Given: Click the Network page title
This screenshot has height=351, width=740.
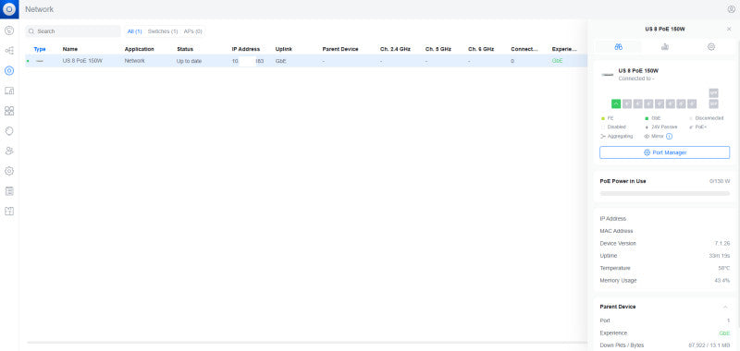Looking at the screenshot, I should [39, 9].
